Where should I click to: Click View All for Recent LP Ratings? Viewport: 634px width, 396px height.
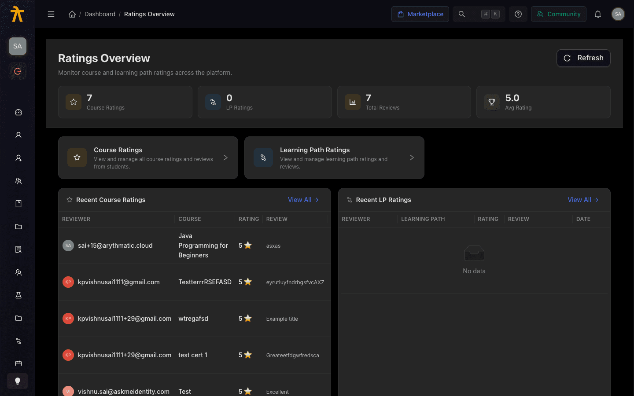[x=583, y=200]
